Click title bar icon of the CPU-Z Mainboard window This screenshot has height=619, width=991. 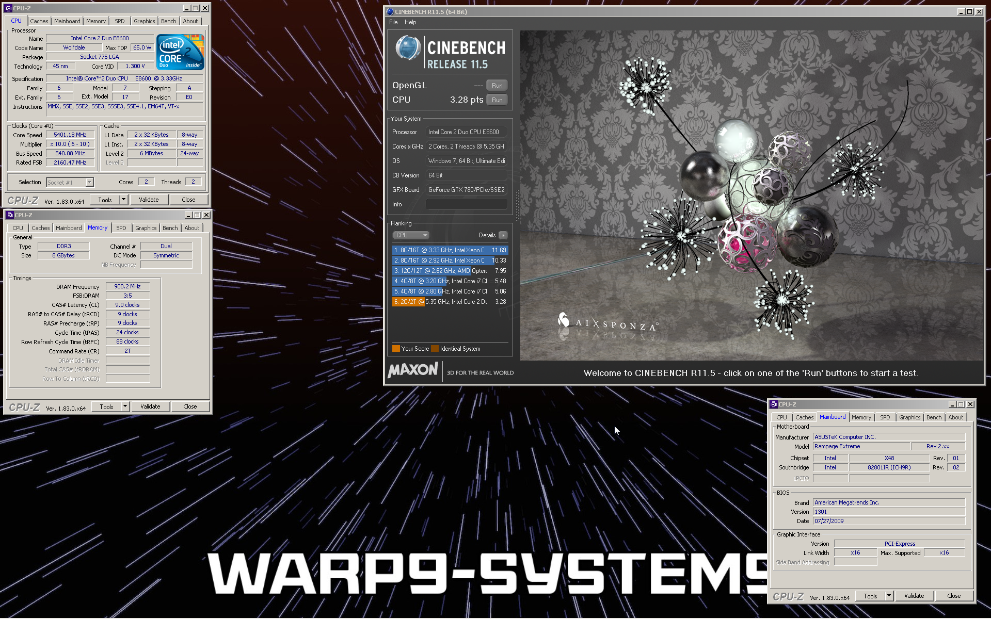(x=773, y=404)
